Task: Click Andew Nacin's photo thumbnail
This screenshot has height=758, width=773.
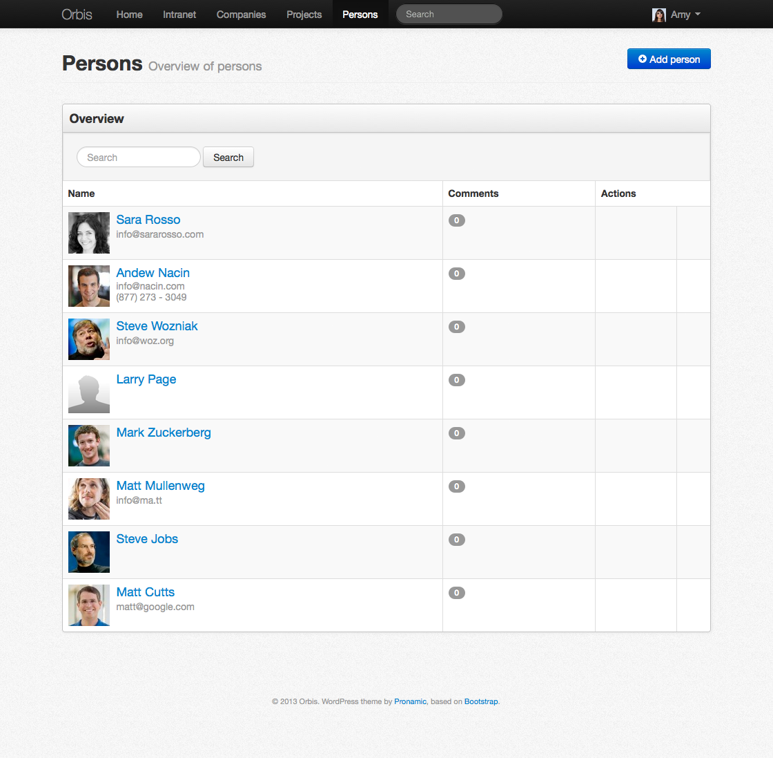Action: (x=89, y=286)
